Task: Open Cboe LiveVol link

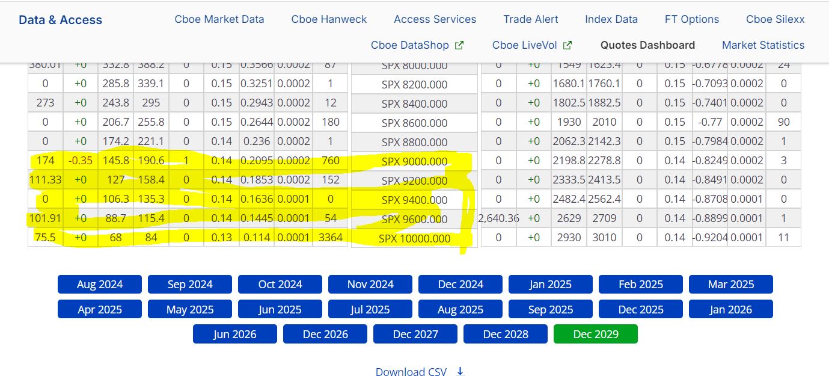Action: pyautogui.click(x=524, y=45)
